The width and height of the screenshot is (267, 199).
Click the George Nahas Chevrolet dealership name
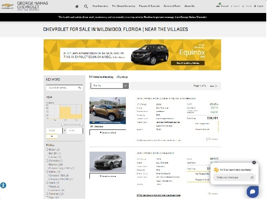pyautogui.click(x=33, y=5)
